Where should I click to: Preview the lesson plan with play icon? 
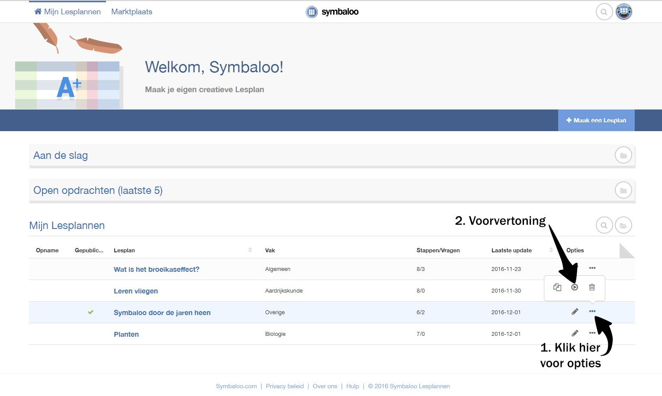(x=575, y=287)
